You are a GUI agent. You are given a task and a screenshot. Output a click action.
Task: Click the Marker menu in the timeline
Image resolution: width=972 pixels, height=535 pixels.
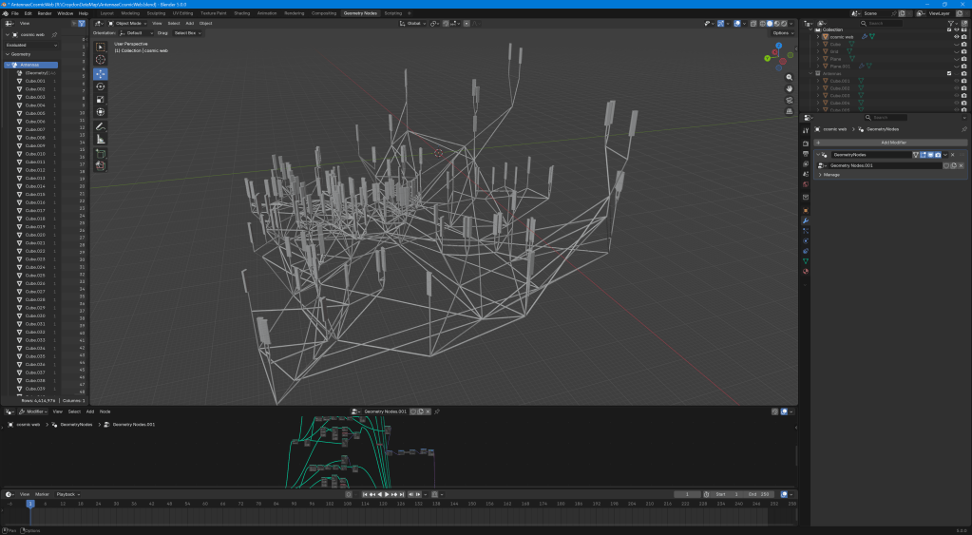click(42, 494)
